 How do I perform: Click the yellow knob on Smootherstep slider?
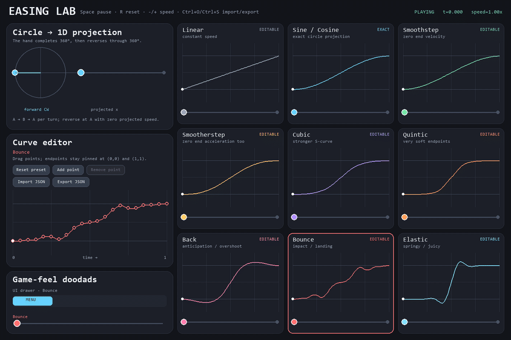coord(184,217)
